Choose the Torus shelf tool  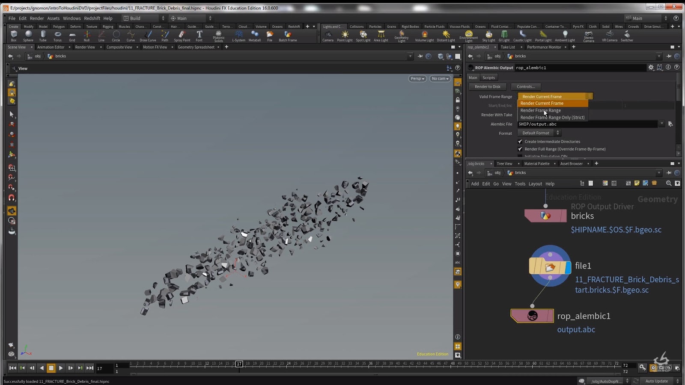[x=57, y=36]
